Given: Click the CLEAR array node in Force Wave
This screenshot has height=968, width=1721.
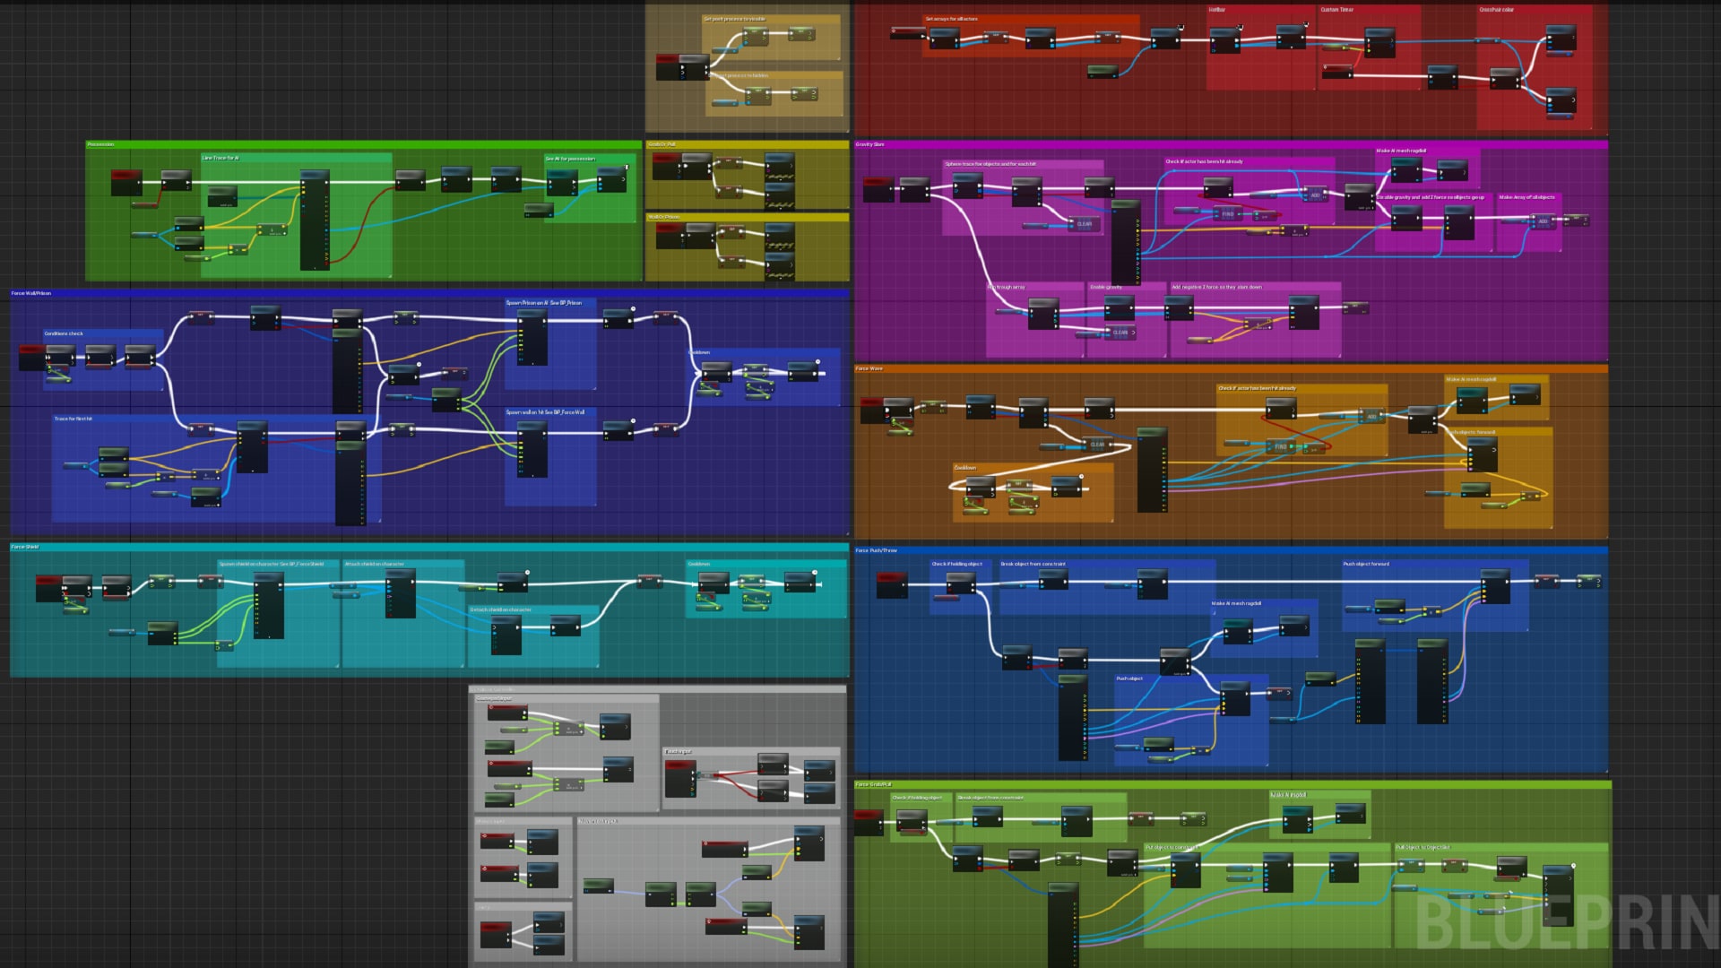Looking at the screenshot, I should coord(1097,445).
